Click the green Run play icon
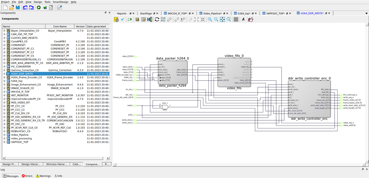The width and height of the screenshot is (369, 178). (39, 8)
